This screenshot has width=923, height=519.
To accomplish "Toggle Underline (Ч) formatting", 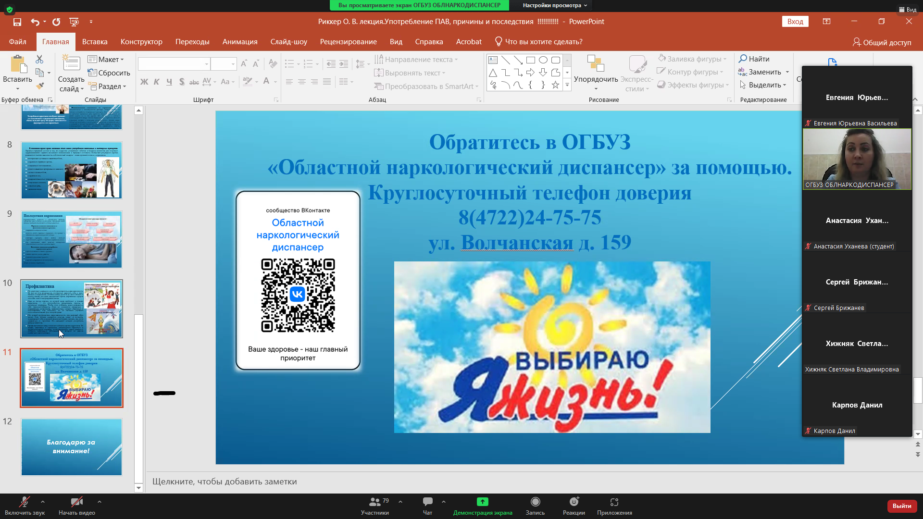I will click(x=169, y=82).
